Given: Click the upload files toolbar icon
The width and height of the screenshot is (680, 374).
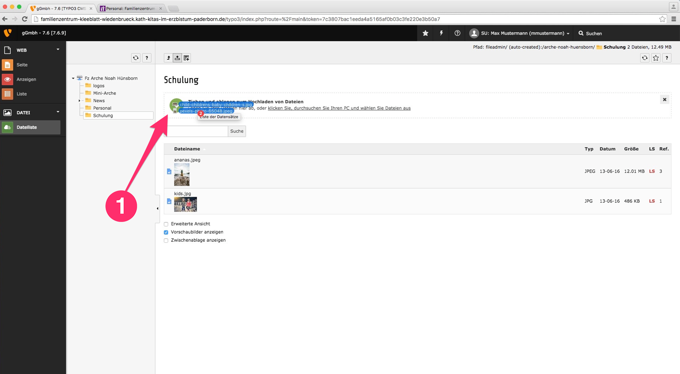Looking at the screenshot, I should [177, 58].
